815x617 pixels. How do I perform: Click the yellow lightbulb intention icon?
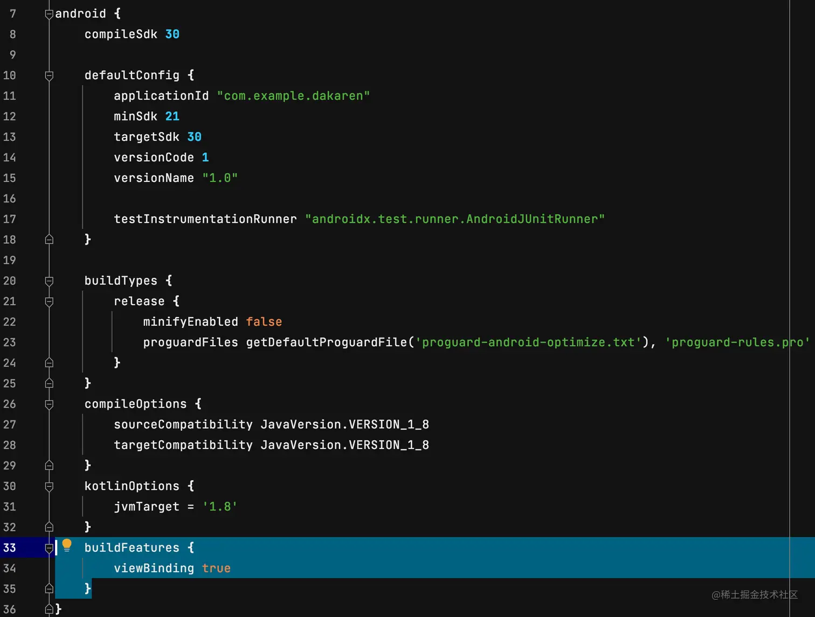pyautogui.click(x=67, y=545)
